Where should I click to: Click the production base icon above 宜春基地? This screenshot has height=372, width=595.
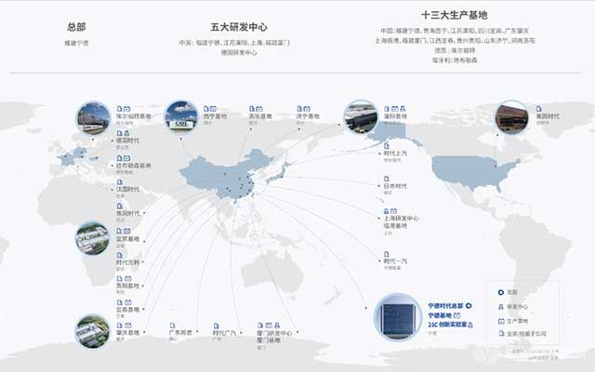pyautogui.click(x=128, y=302)
